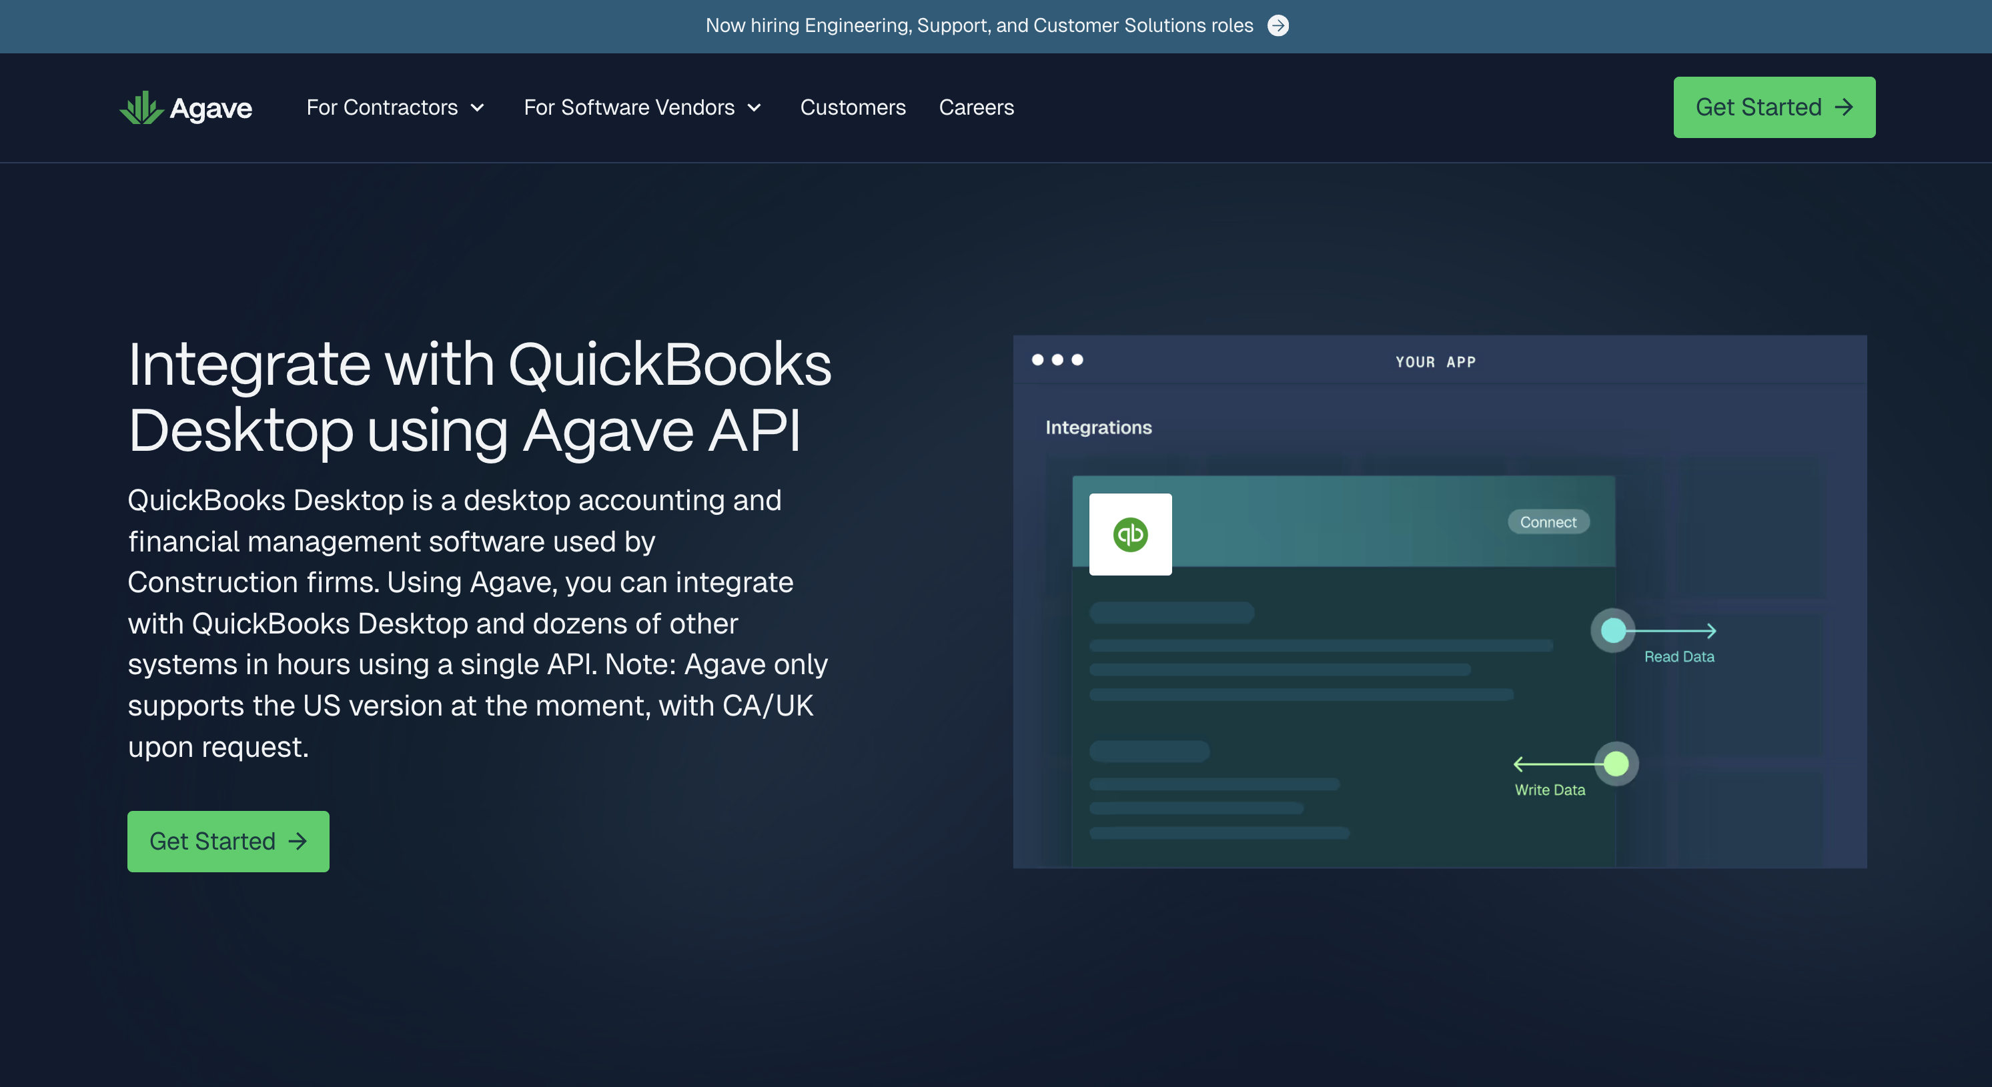Image resolution: width=1992 pixels, height=1087 pixels.
Task: Expand the For Contractors chevron
Action: click(x=478, y=107)
